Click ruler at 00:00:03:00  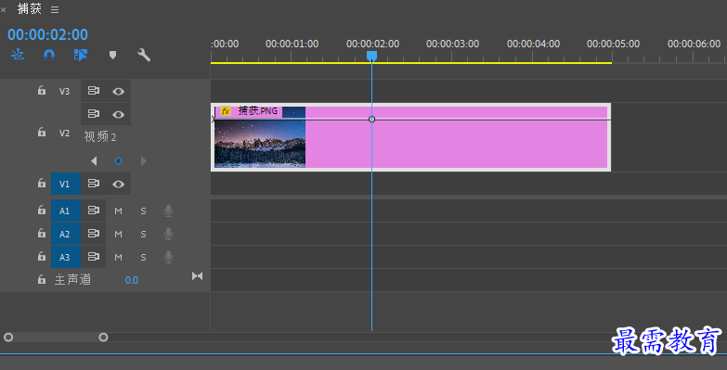coord(452,44)
